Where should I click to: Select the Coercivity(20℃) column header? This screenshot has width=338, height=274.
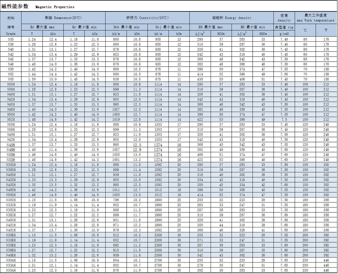[147, 18]
